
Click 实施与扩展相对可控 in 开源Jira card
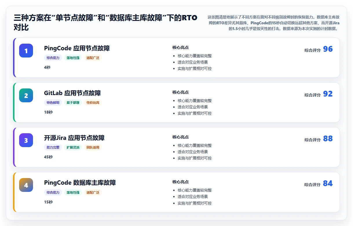[x=195, y=158]
